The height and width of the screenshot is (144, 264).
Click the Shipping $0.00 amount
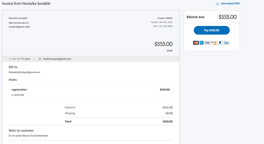169,113
